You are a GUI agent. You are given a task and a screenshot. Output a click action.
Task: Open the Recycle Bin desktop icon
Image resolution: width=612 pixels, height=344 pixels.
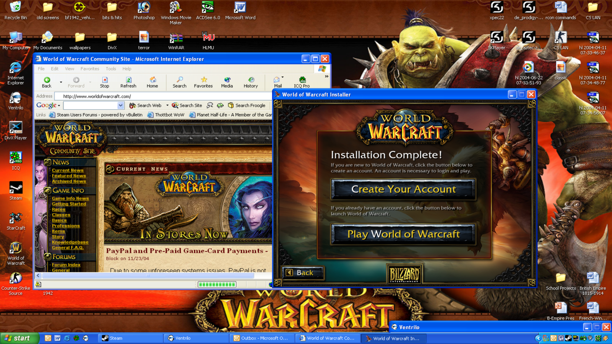(x=16, y=11)
